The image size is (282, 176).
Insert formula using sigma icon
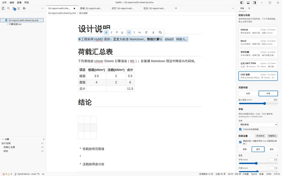(x=134, y=32)
